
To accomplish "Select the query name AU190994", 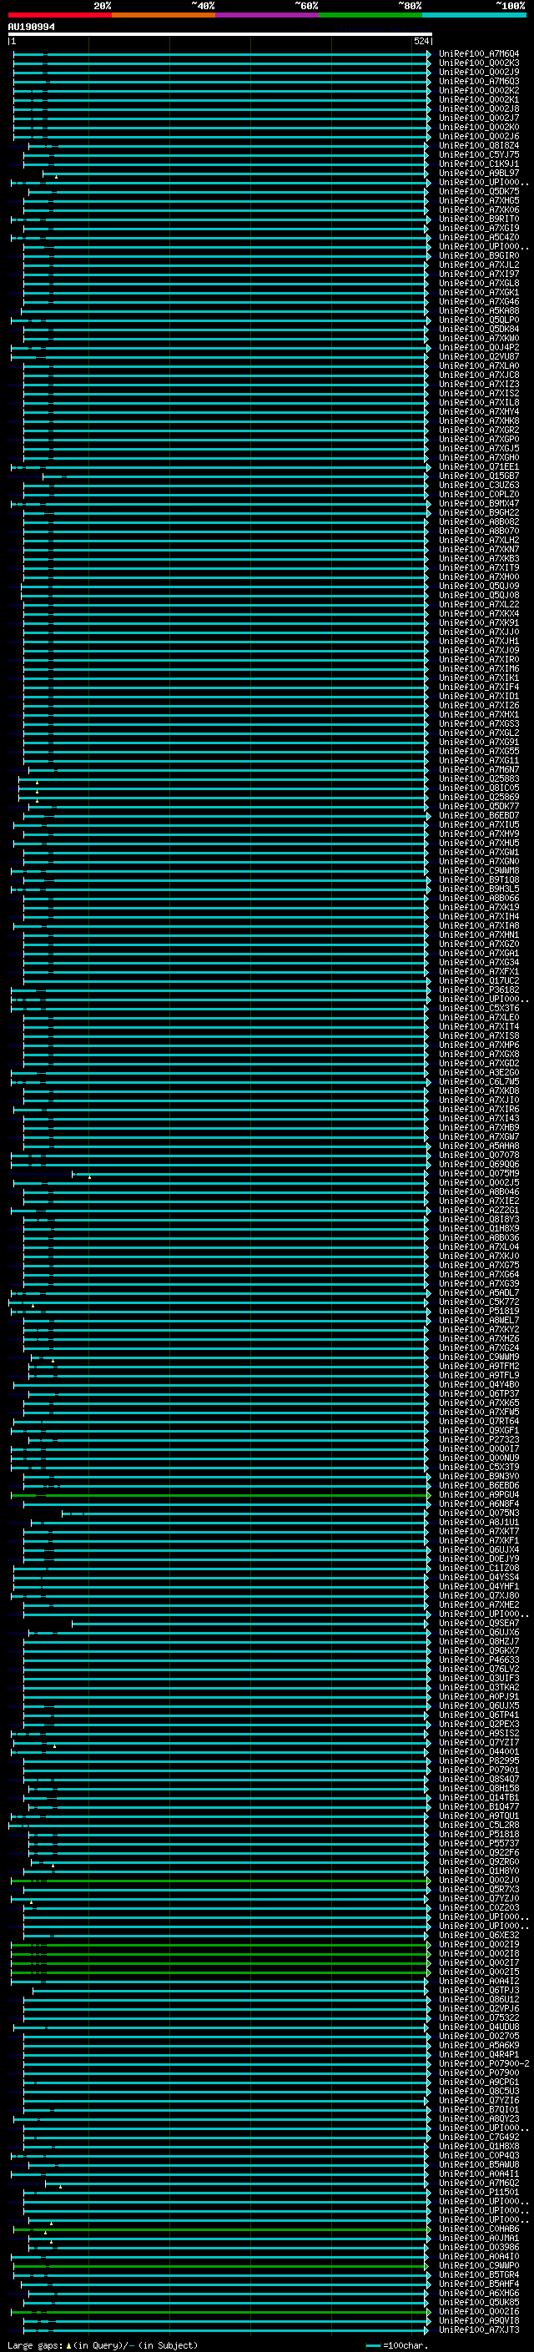I will click(x=31, y=28).
